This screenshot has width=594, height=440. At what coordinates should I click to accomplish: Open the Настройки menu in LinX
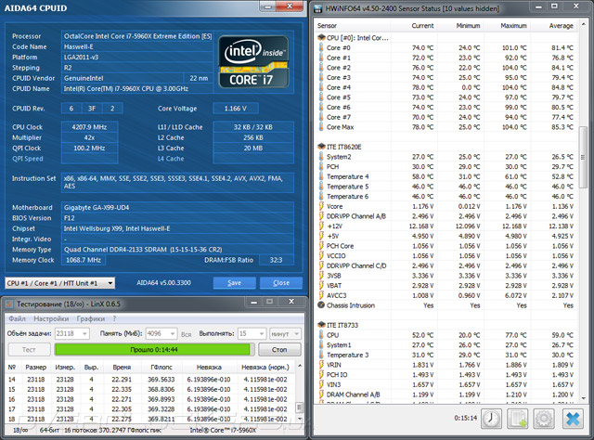(x=51, y=318)
